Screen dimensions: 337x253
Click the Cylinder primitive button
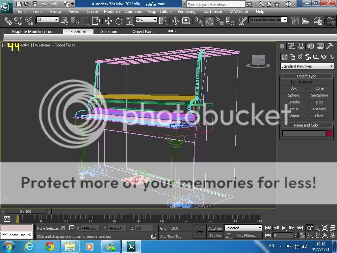[294, 102]
